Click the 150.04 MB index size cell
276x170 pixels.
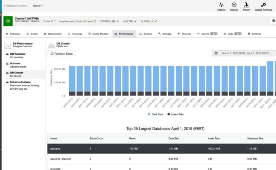tap(214, 149)
